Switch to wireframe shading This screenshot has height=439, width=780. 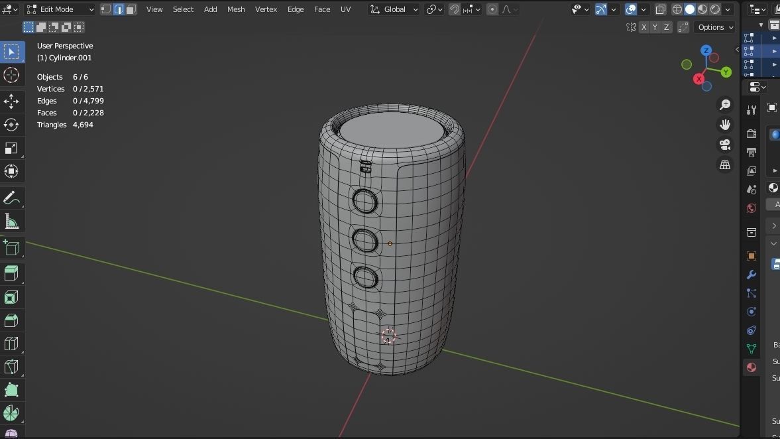(677, 9)
